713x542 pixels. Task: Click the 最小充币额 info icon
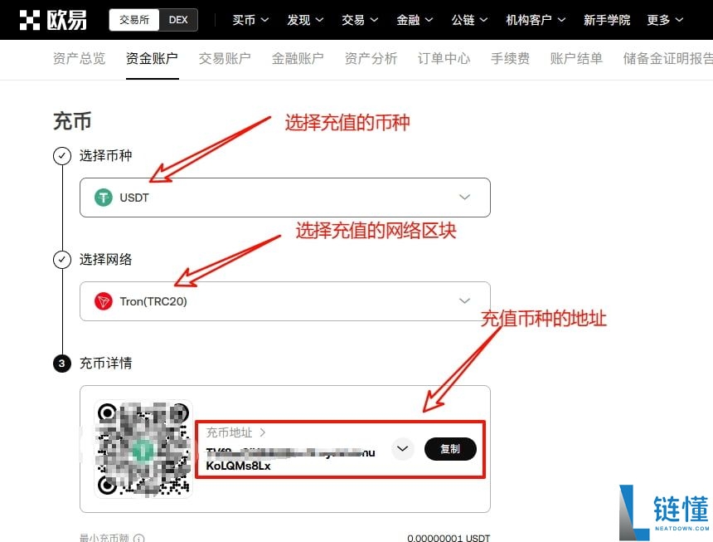139,539
